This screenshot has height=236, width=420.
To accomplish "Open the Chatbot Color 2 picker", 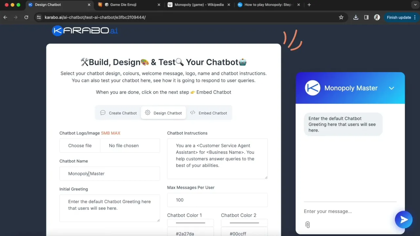I will pos(244,223).
